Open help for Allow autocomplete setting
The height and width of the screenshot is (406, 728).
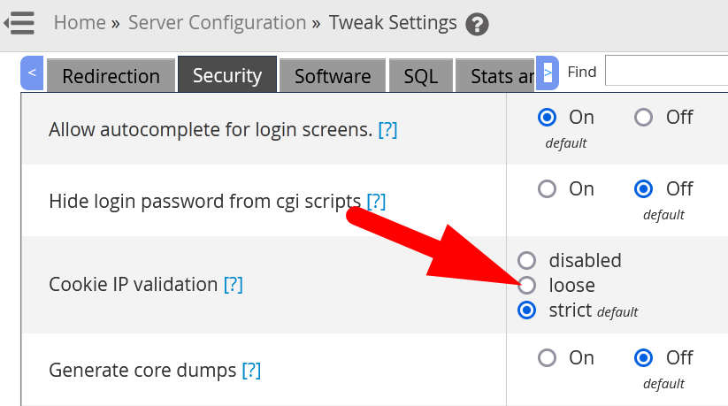pos(387,130)
